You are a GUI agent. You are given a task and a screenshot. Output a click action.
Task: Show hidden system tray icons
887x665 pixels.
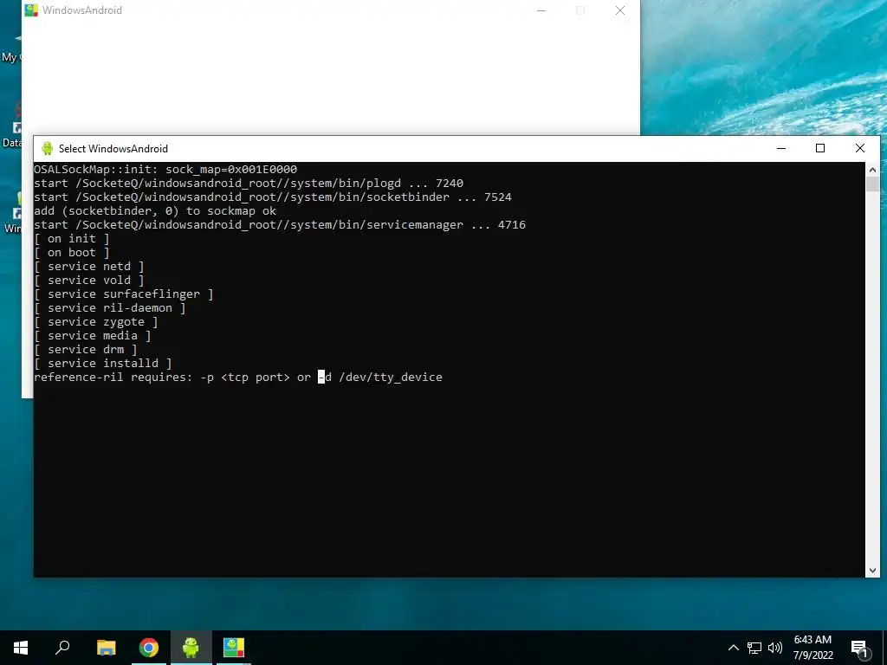coord(733,648)
